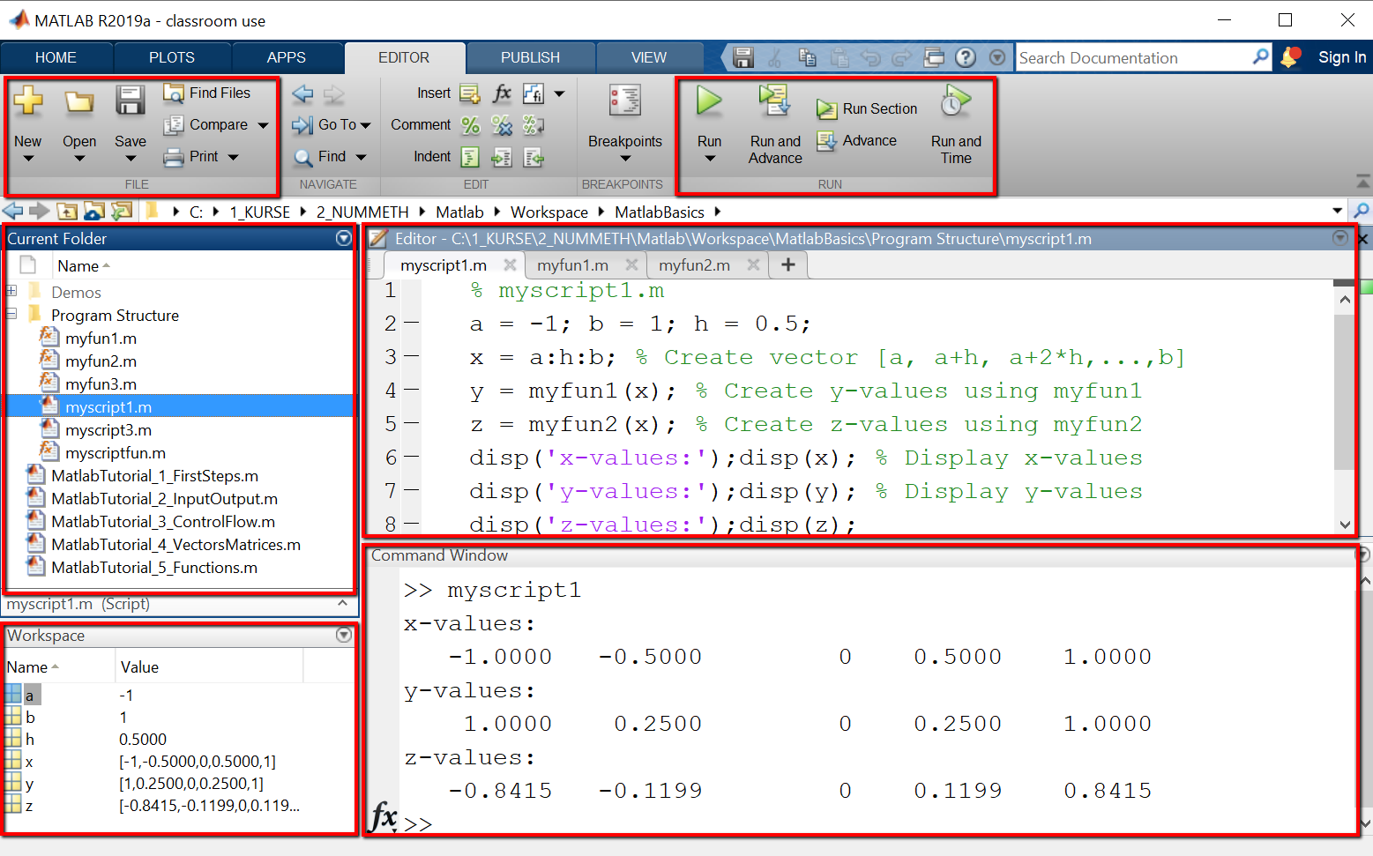
Task: Click the Run Section icon
Action: [826, 108]
